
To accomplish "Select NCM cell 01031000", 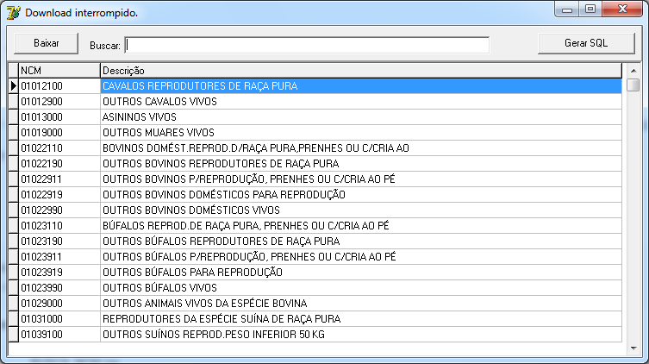I will (x=59, y=319).
